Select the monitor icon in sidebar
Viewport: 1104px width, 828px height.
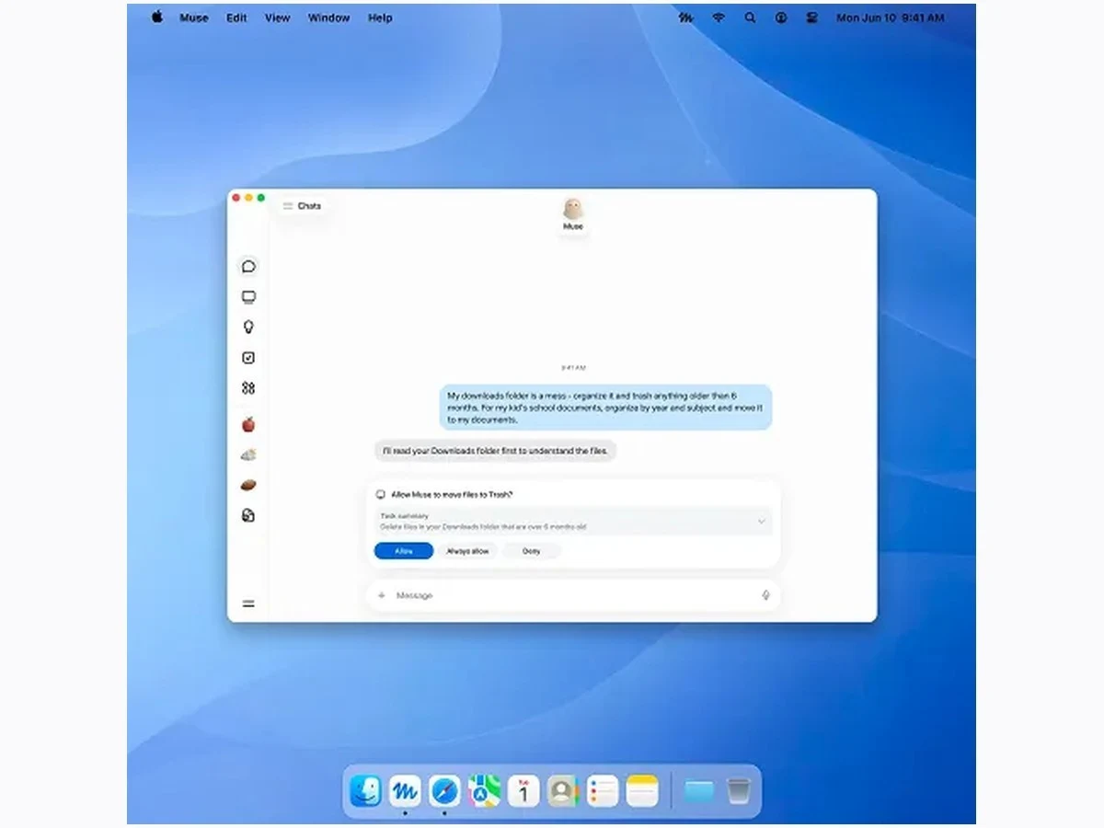(x=248, y=297)
